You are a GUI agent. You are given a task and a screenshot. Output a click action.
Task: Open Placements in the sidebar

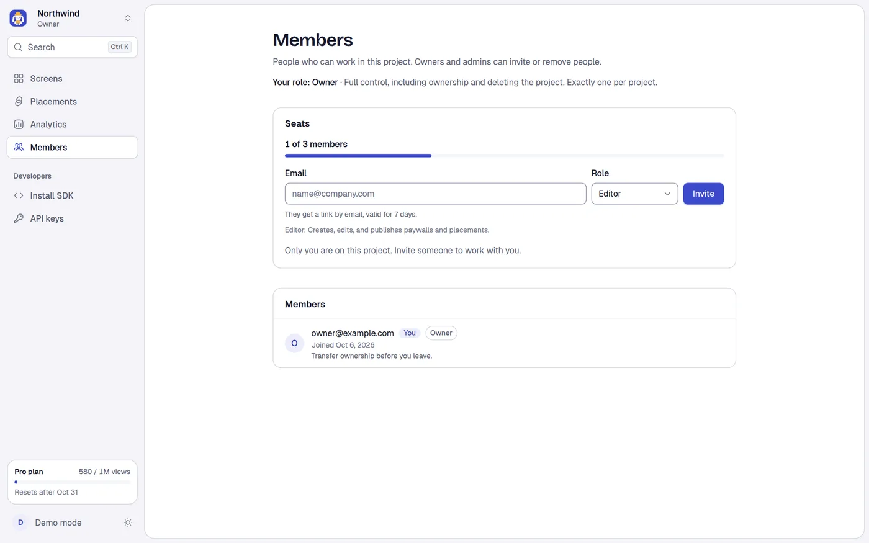[x=72, y=102]
